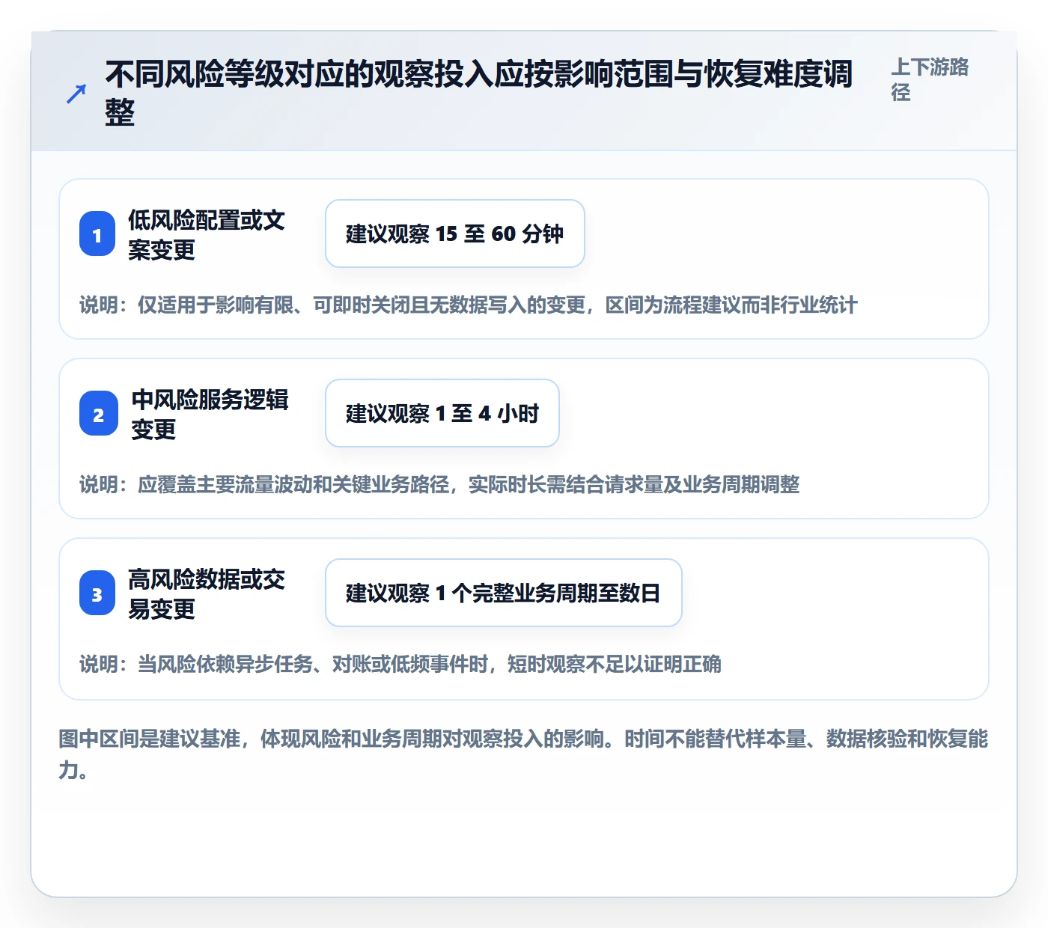Click the heading 高风险数据或交易变更
The height and width of the screenshot is (928, 1048).
[x=207, y=593]
